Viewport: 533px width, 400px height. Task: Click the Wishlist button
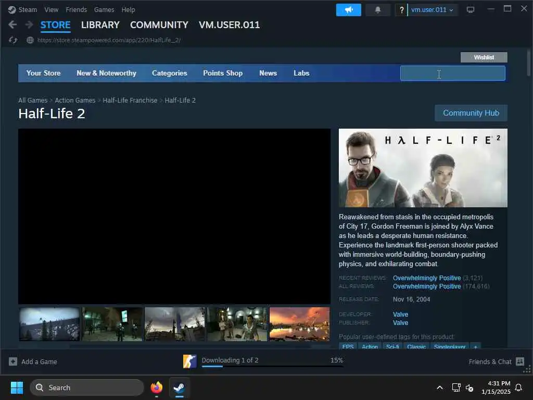[x=484, y=57]
